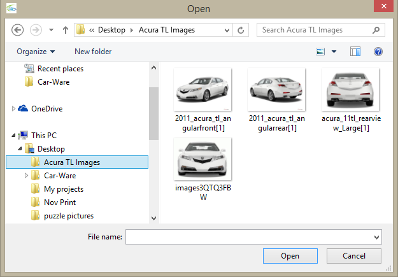Screen dimensions: 398x277
Task: Select the My projects folder
Action: [x=64, y=189]
